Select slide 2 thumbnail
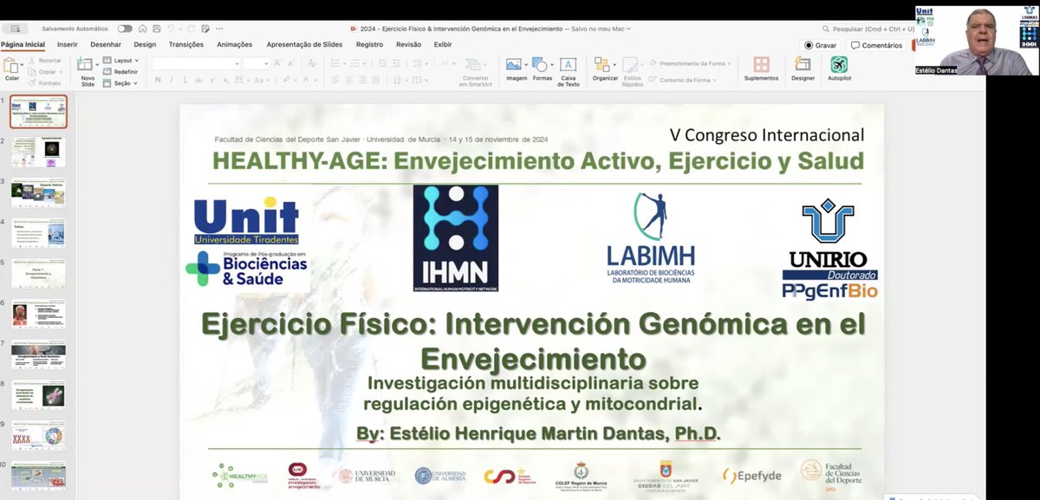This screenshot has width=1040, height=500. coord(38,152)
